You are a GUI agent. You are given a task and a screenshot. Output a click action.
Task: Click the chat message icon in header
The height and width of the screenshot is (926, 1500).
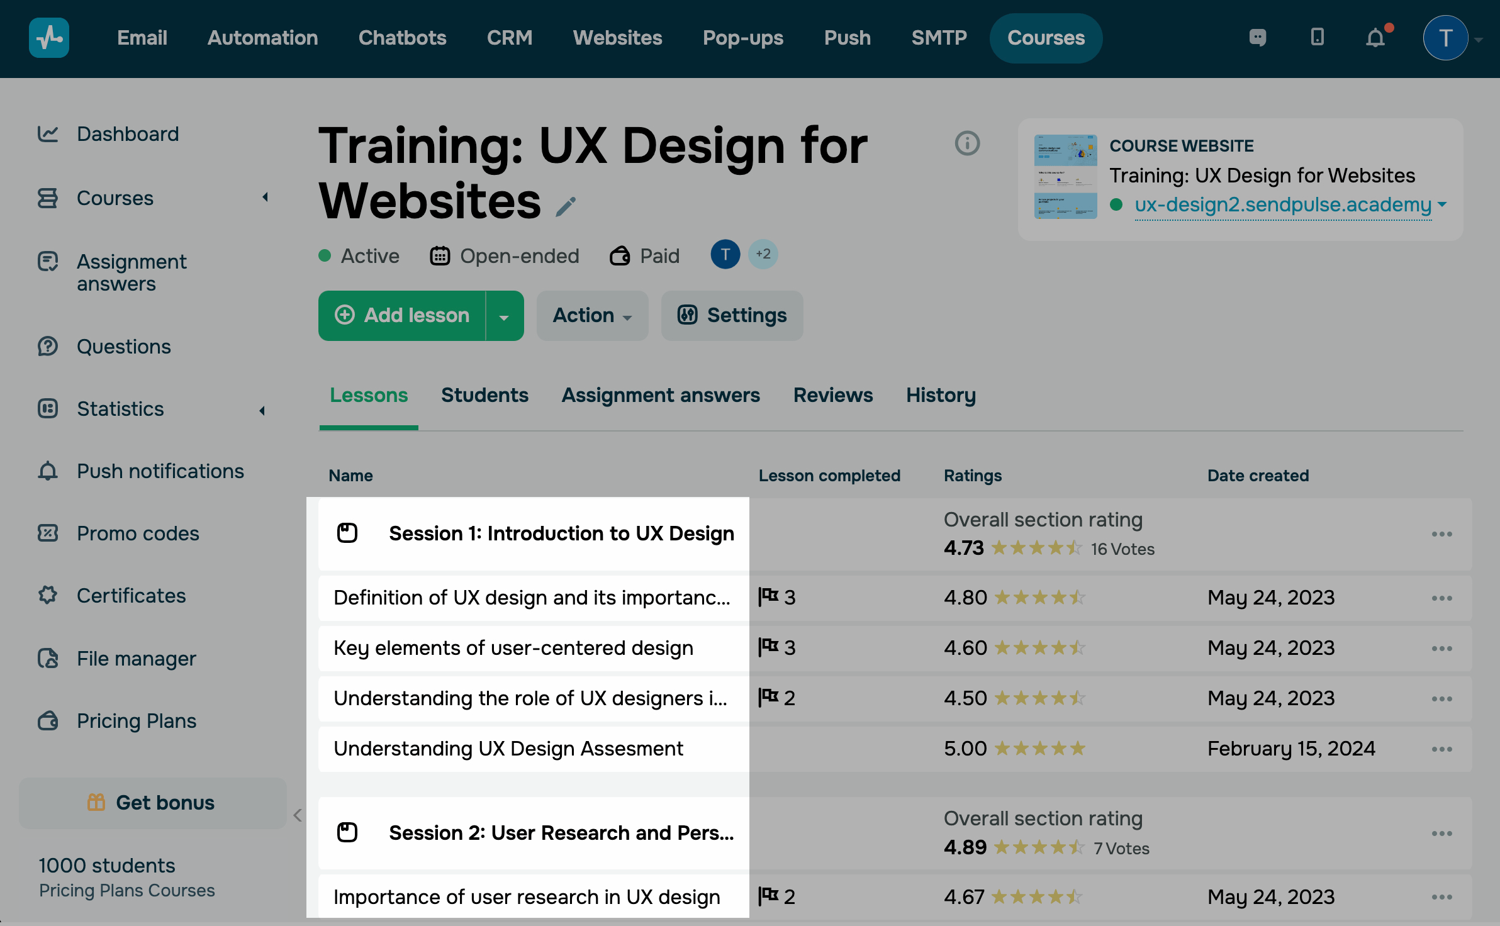[1257, 38]
